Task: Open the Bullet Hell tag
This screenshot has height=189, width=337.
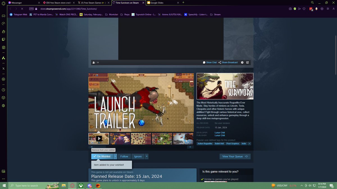Action: (x=220, y=144)
